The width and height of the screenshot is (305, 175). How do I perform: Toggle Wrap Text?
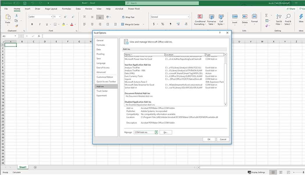[x=128, y=17]
